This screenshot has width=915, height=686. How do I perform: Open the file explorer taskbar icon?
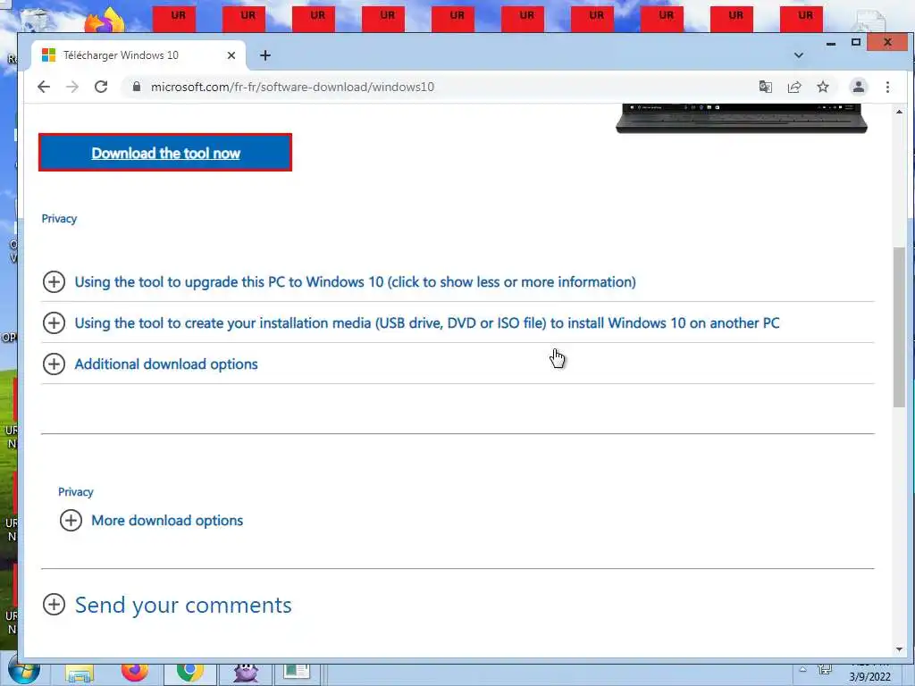click(80, 674)
